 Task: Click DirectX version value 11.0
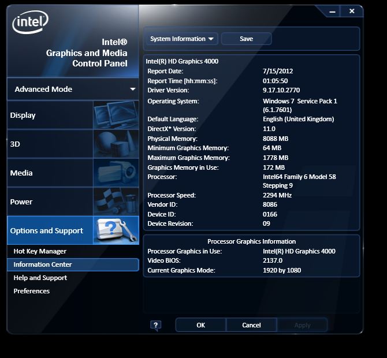coord(269,129)
